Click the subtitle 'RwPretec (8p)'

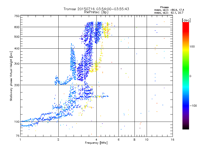point(96,12)
